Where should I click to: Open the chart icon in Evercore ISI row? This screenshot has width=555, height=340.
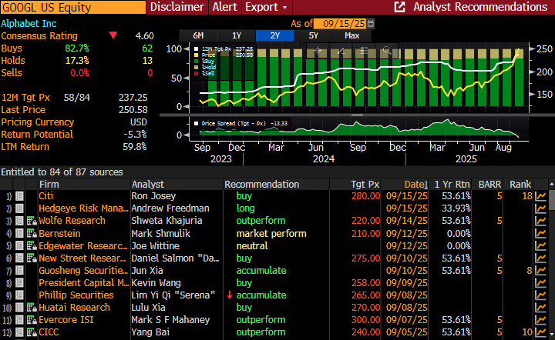click(540, 320)
